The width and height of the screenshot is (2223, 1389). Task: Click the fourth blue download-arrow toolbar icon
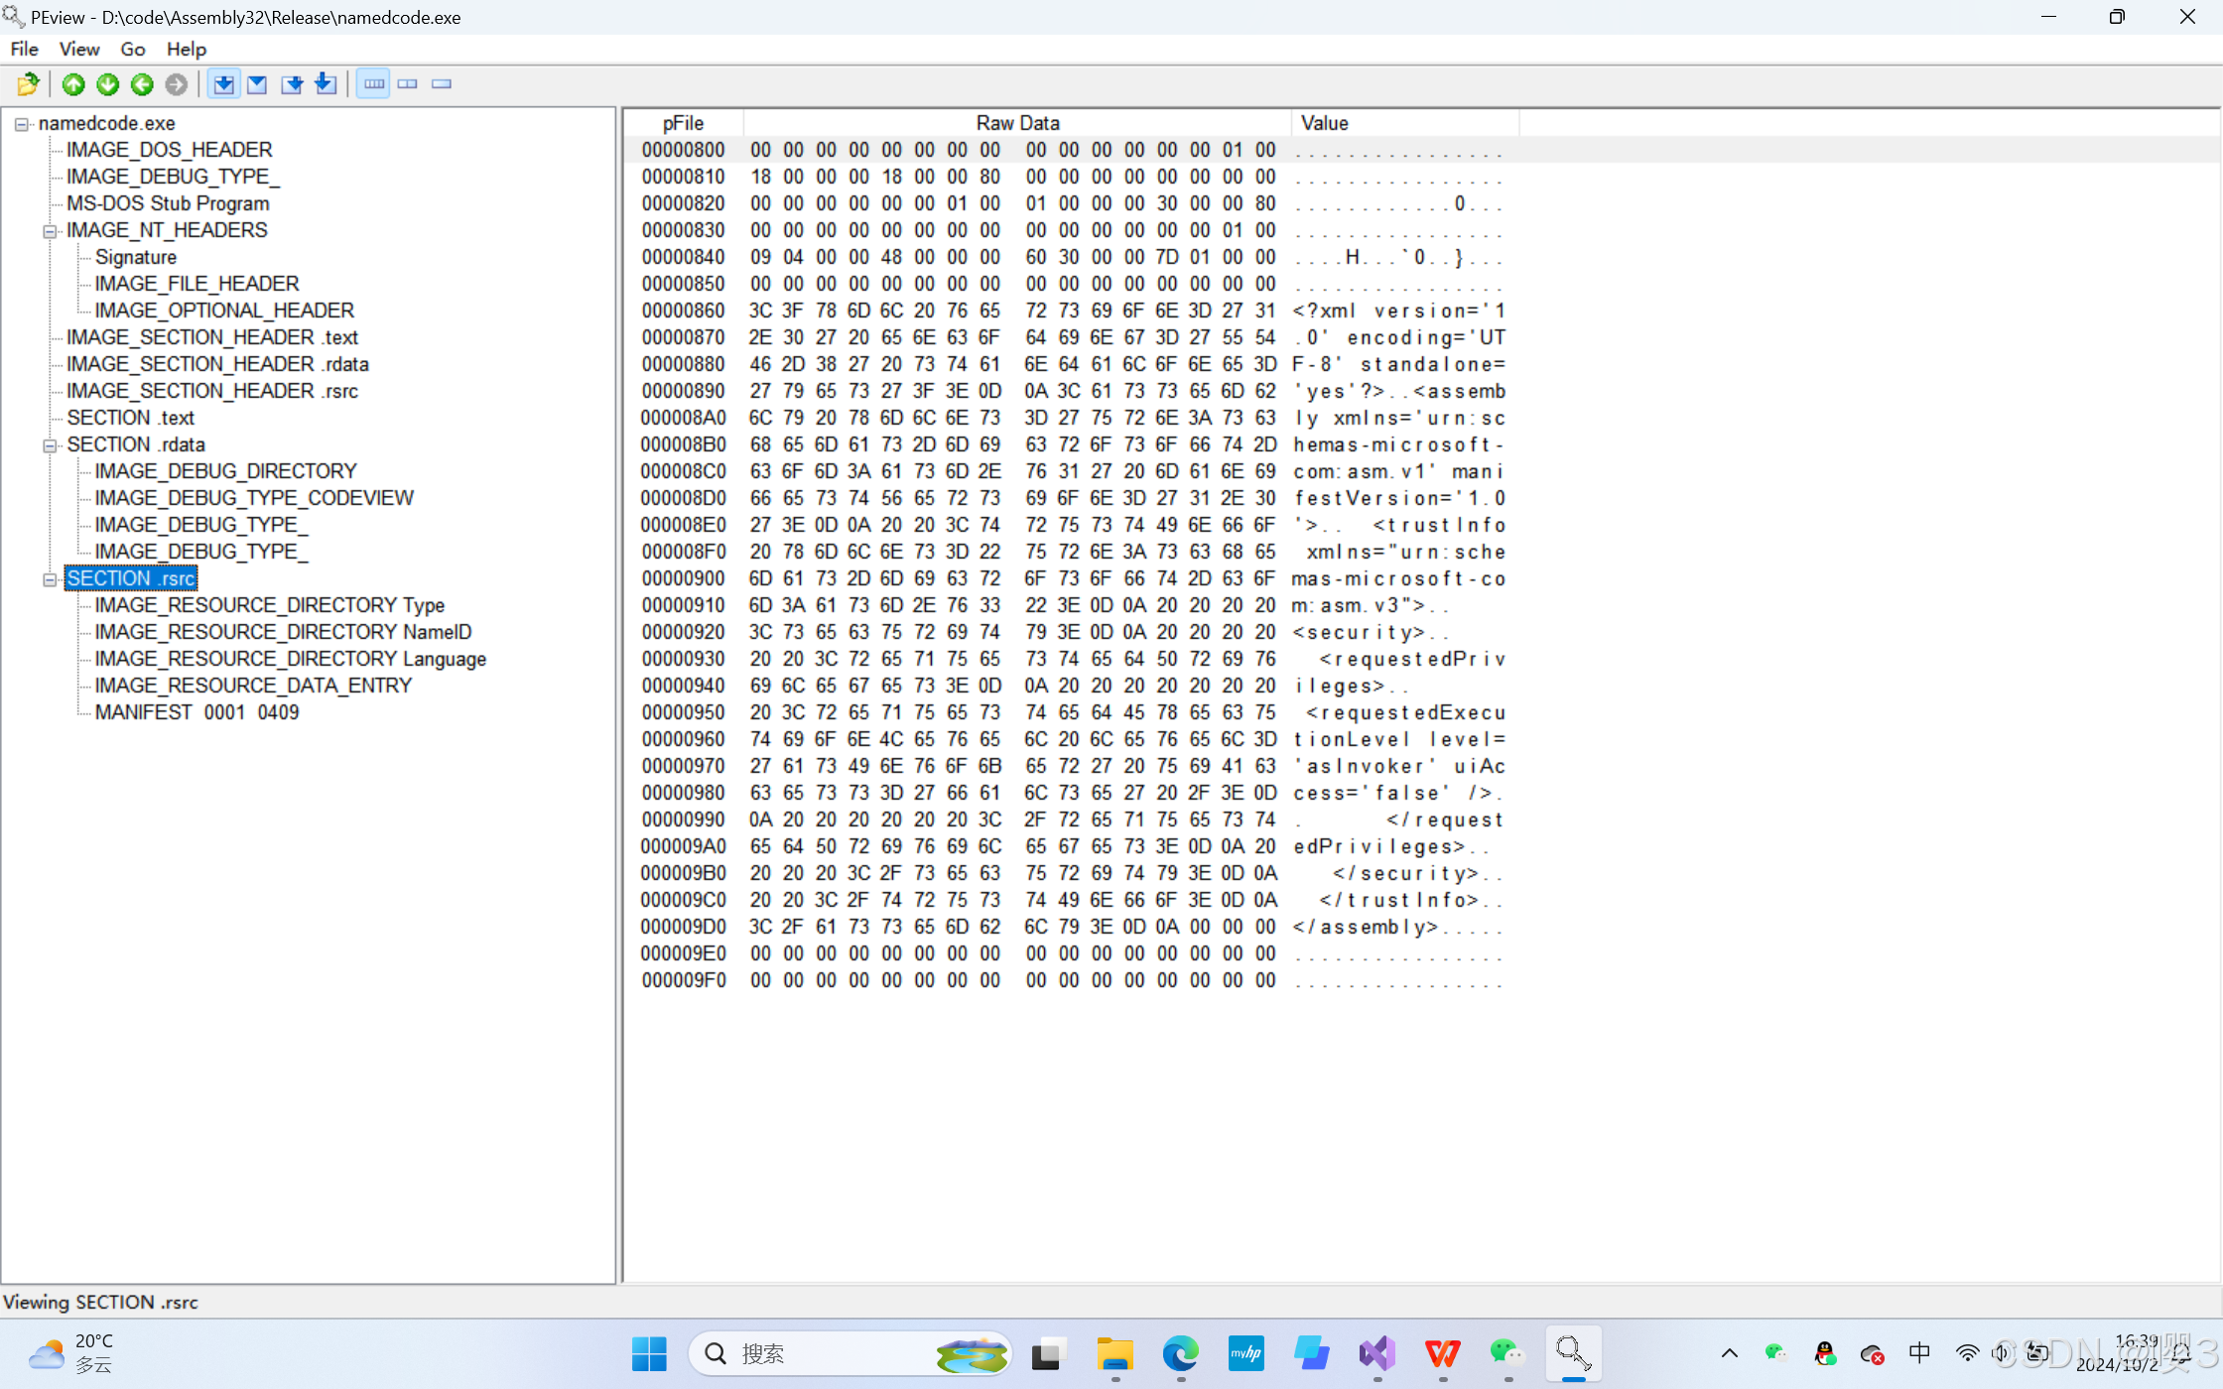click(326, 84)
